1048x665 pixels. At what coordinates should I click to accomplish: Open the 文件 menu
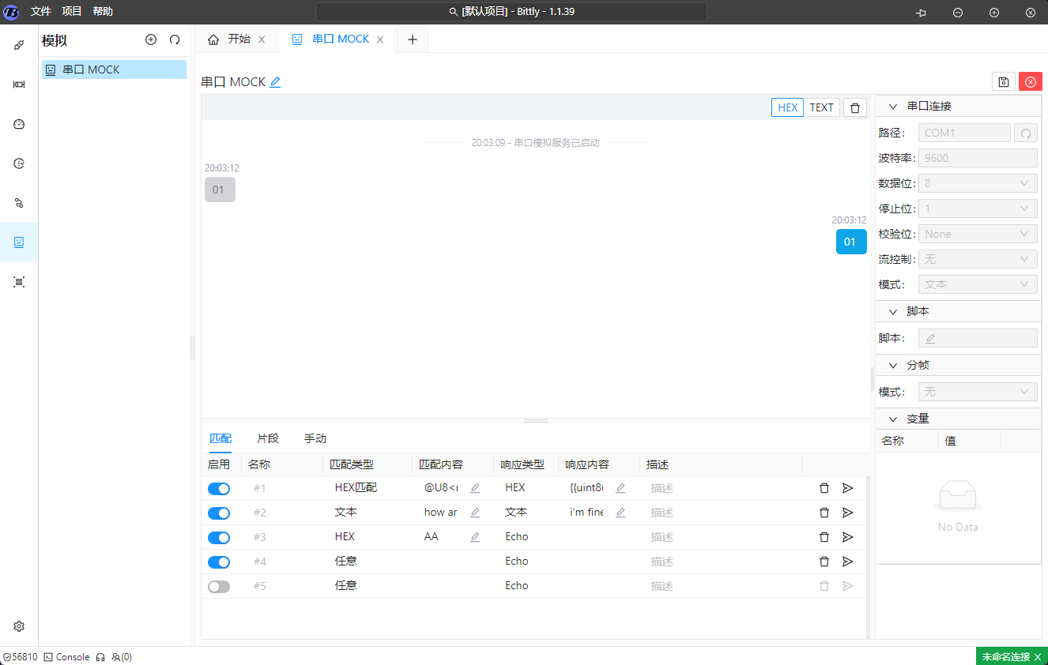click(x=41, y=11)
